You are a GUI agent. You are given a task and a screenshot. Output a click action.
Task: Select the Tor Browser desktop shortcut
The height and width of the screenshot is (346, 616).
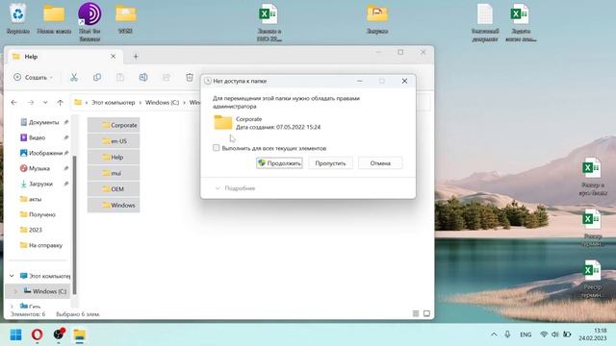90,21
